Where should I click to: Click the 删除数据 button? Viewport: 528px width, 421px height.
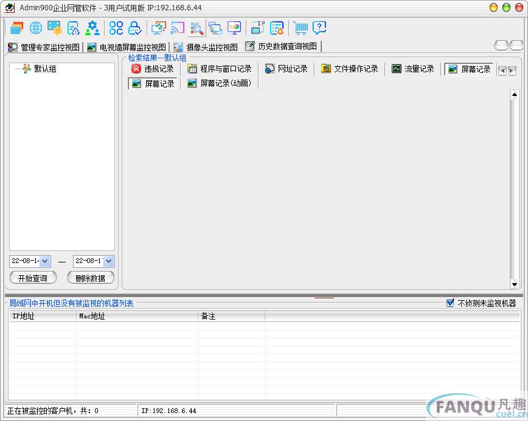(x=91, y=278)
